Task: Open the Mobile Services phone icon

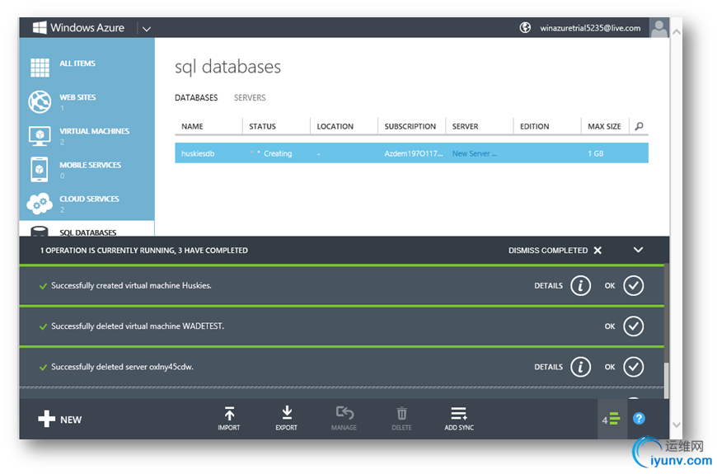Action: (40, 169)
